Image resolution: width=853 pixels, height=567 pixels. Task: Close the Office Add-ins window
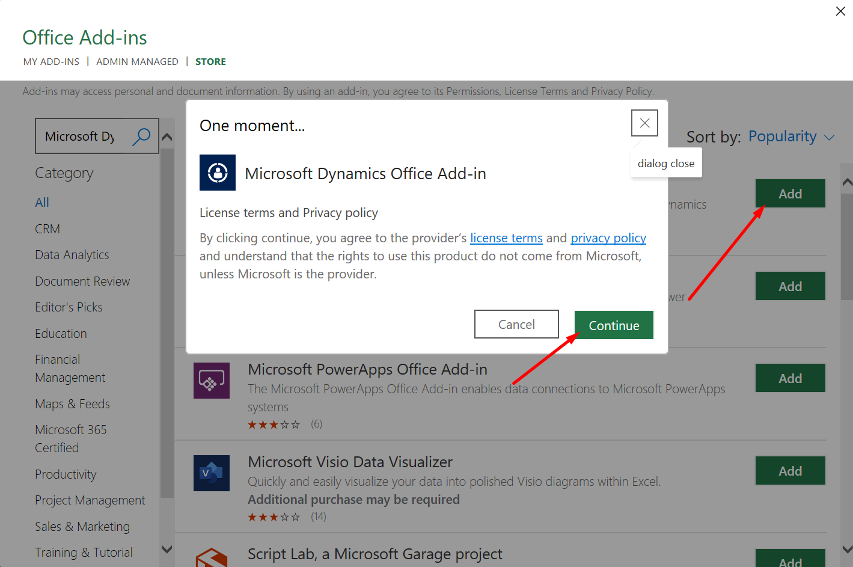[840, 11]
